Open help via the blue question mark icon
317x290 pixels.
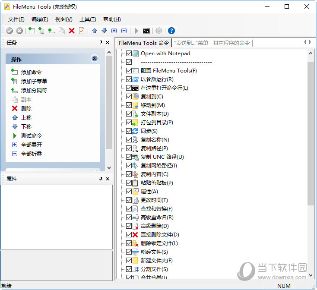[x=171, y=31]
